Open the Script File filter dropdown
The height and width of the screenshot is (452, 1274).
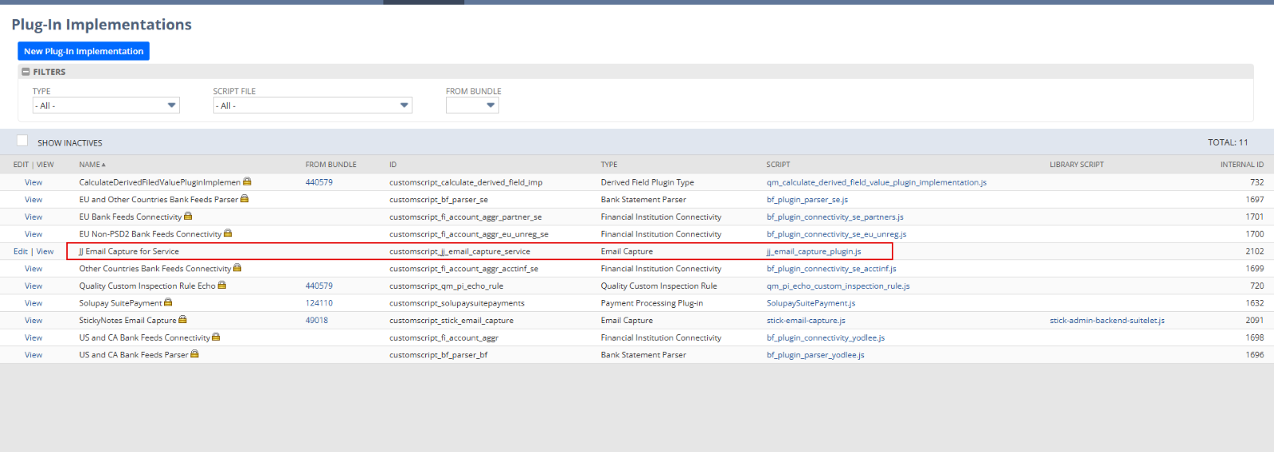(312, 105)
